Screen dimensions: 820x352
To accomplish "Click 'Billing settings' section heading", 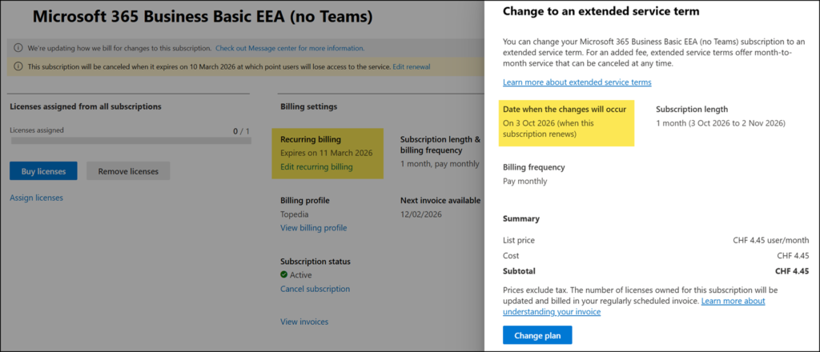I will click(x=309, y=106).
